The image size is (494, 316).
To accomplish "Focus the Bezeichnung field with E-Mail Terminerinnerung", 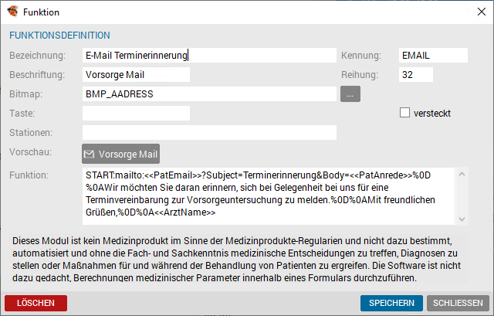I will (209, 56).
